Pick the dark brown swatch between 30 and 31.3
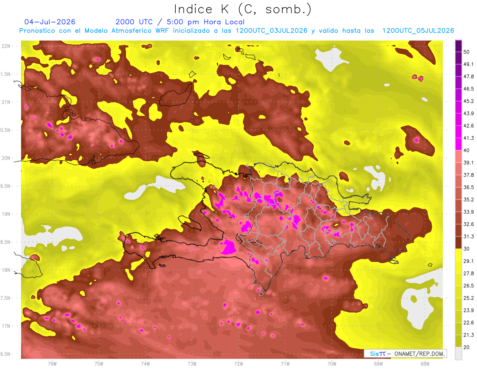The height and width of the screenshot is (369, 477). (x=458, y=242)
